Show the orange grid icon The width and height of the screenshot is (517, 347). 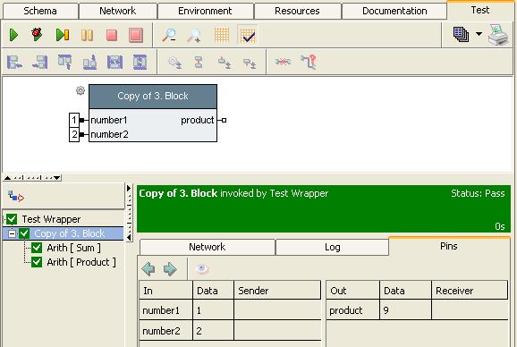coord(222,35)
